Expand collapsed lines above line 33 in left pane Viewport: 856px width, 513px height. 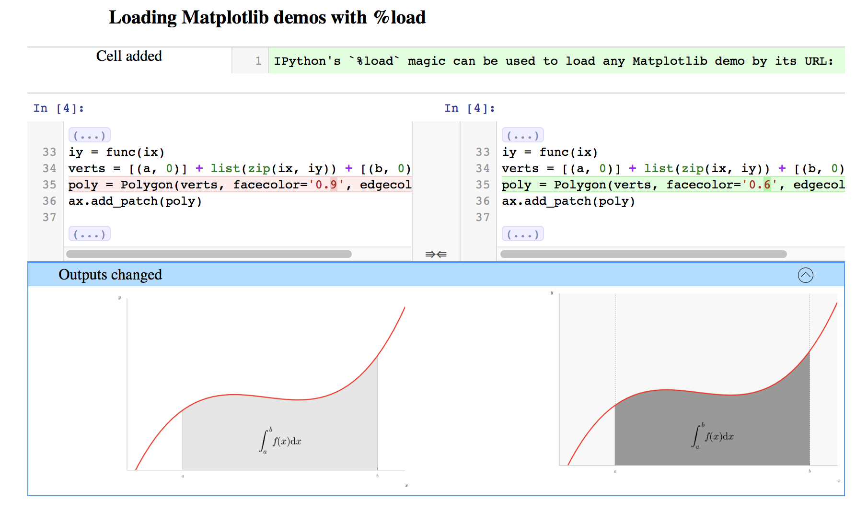click(x=90, y=135)
